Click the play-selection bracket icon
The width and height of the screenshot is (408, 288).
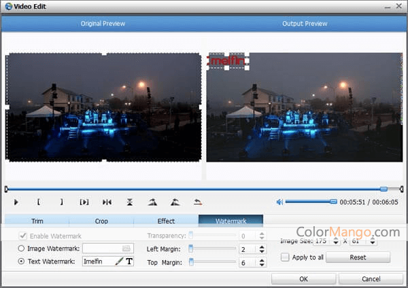pyautogui.click(x=84, y=202)
